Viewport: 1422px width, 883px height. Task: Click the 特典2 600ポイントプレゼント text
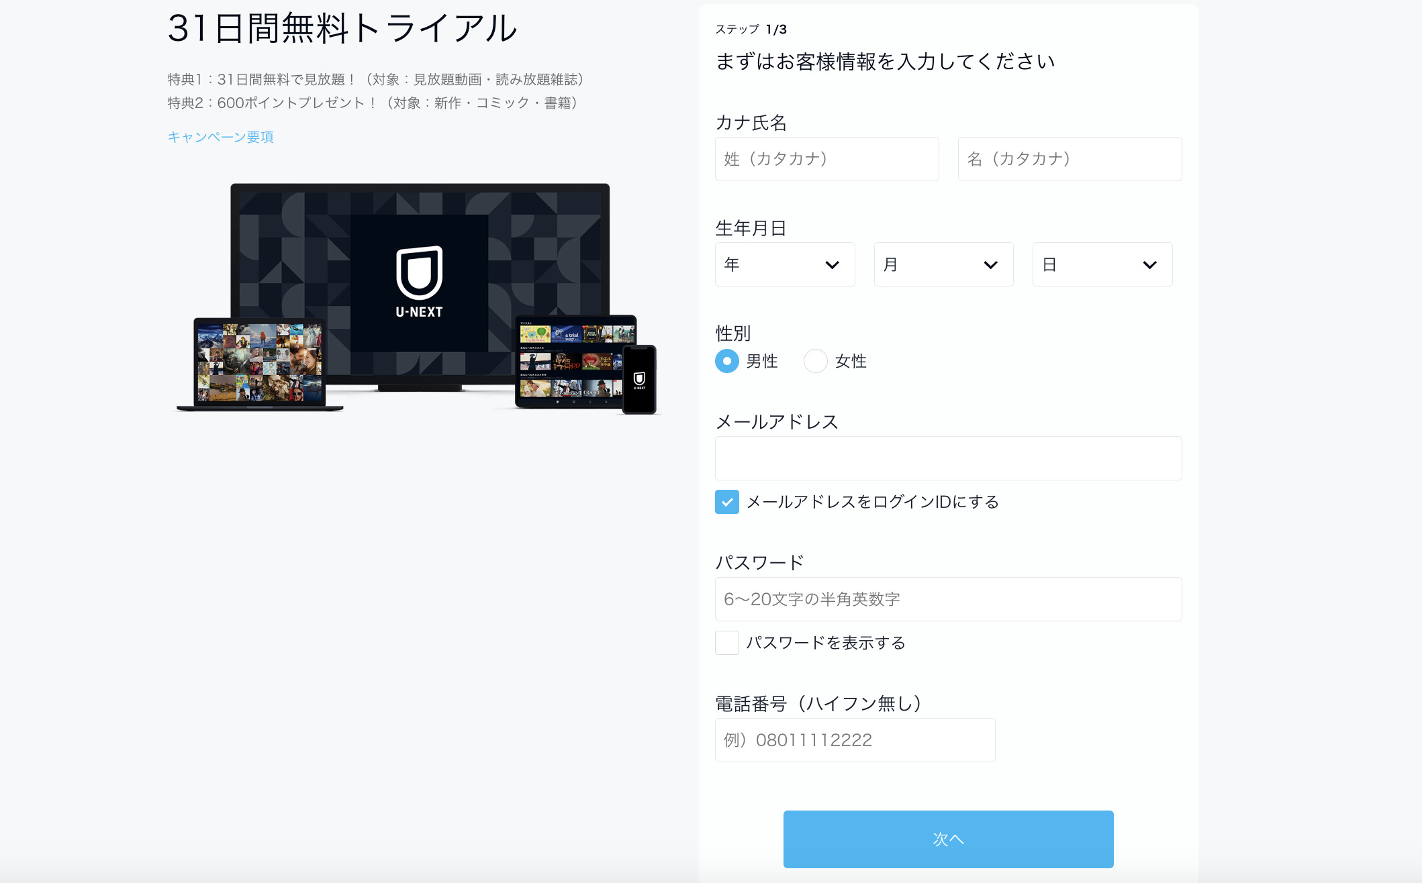tap(373, 103)
